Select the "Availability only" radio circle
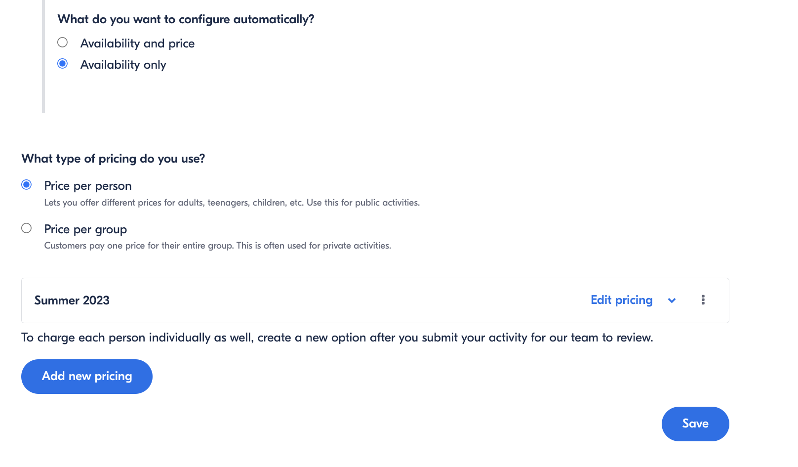The image size is (798, 467). 62,64
